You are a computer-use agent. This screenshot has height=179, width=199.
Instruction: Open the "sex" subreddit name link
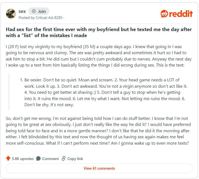pyautogui.click(x=22, y=11)
